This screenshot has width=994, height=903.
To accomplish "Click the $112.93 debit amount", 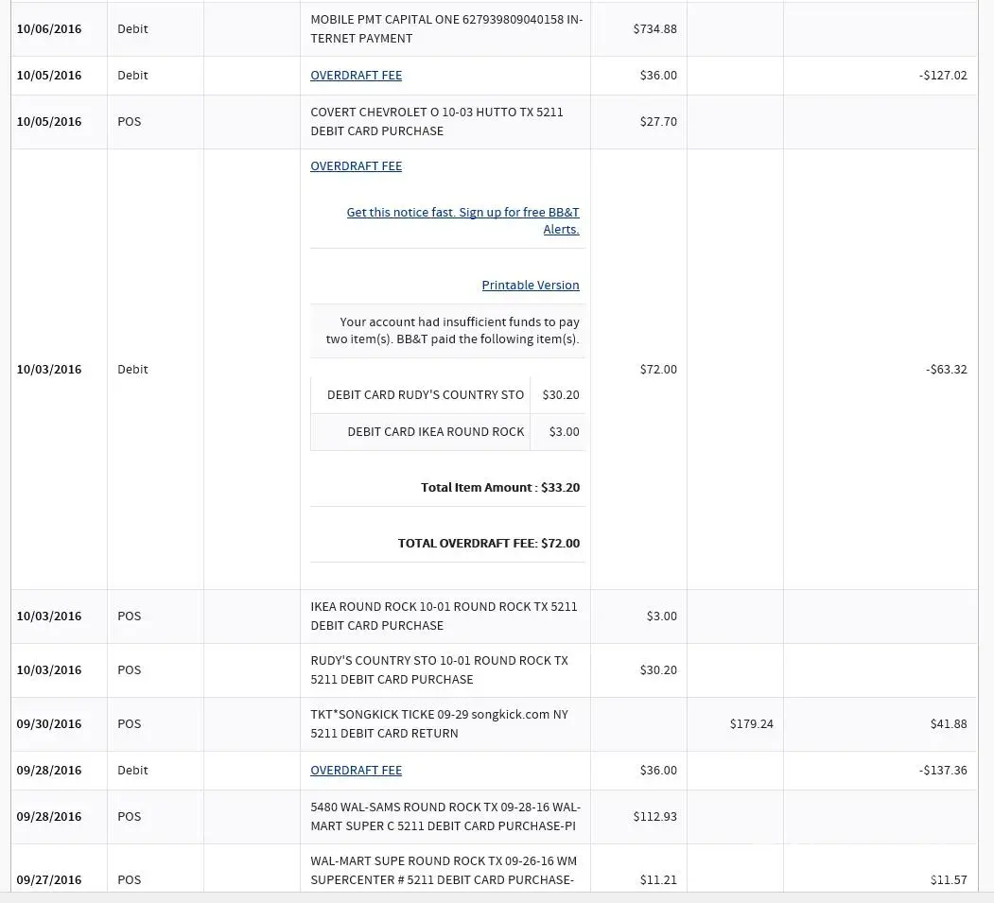I will point(654,817).
